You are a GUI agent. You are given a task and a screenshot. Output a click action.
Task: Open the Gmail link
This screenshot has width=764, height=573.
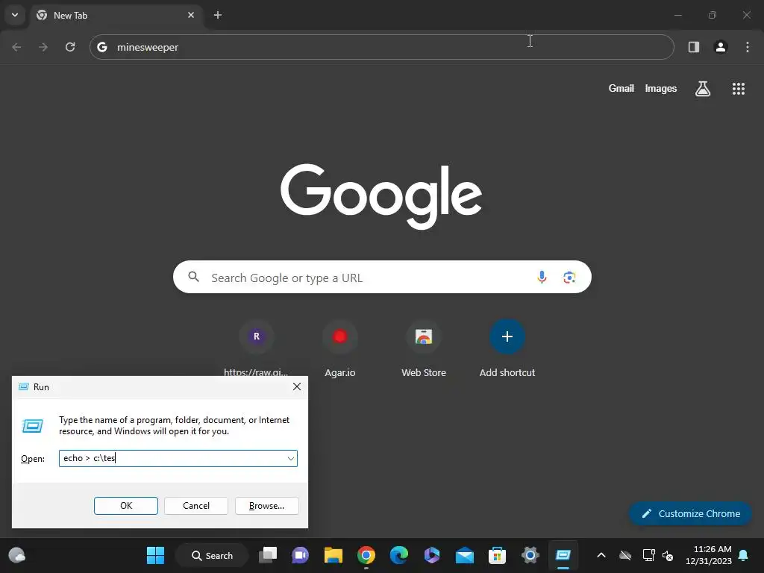[621, 88]
